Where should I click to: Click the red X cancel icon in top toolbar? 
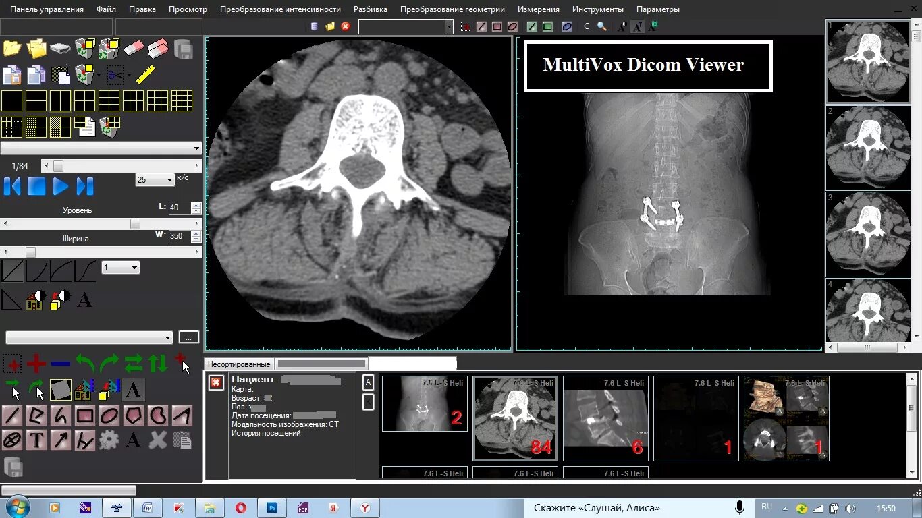click(x=346, y=26)
